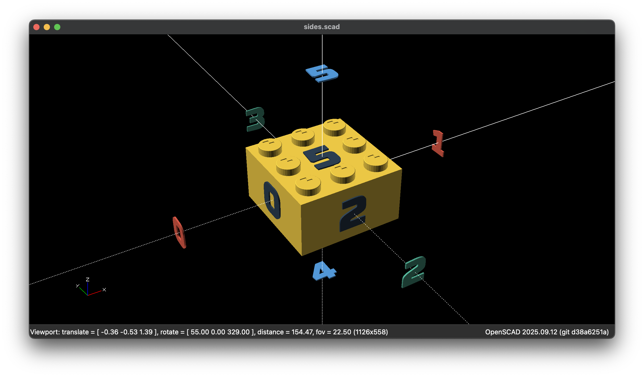The image size is (644, 377).
Task: Click the stud at the brick's left corner
Action: (270, 147)
